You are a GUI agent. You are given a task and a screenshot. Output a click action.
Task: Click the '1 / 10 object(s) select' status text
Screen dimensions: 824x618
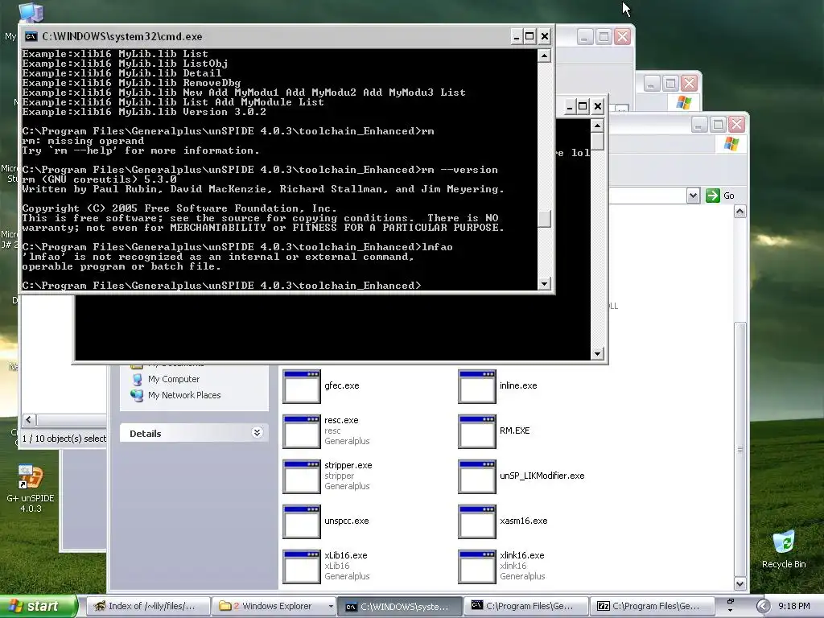tap(64, 439)
